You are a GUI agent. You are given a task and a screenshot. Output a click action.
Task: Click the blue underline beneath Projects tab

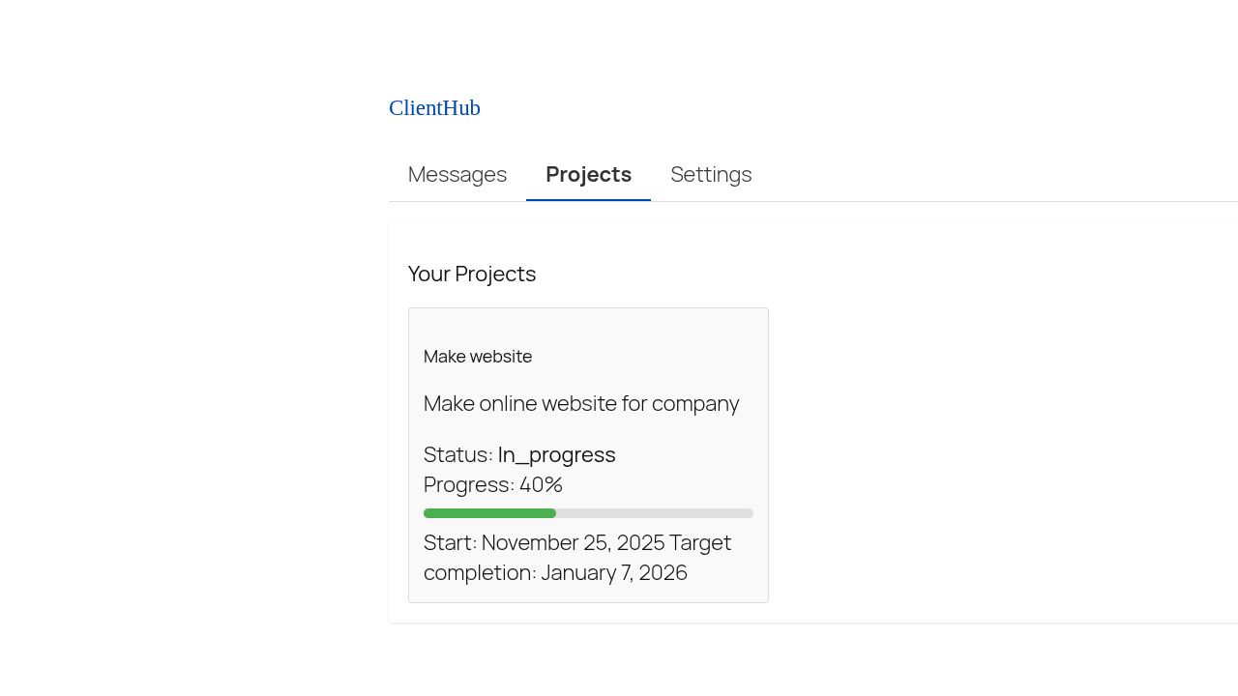coord(588,200)
